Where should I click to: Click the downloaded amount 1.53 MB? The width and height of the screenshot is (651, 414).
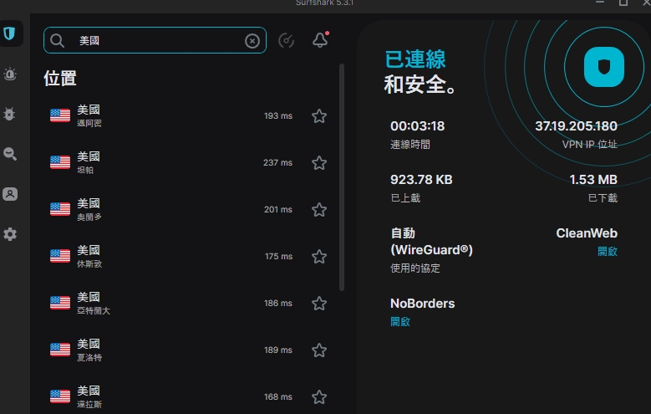593,180
